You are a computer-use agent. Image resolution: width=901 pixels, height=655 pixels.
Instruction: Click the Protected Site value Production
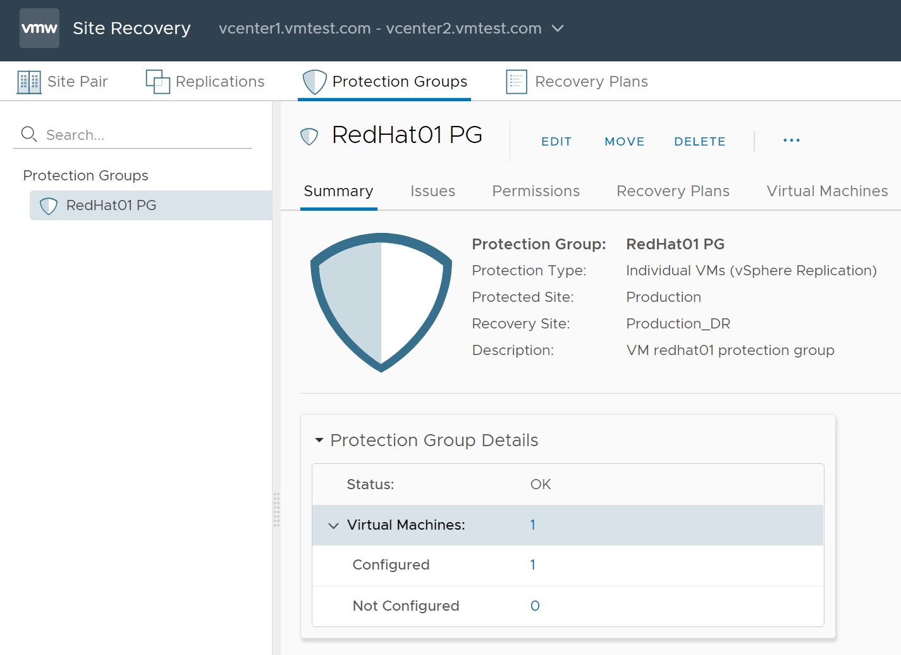(x=663, y=297)
